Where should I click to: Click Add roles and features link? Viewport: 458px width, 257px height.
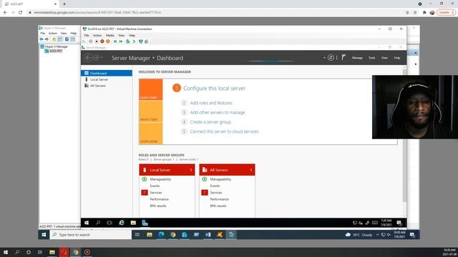click(211, 103)
